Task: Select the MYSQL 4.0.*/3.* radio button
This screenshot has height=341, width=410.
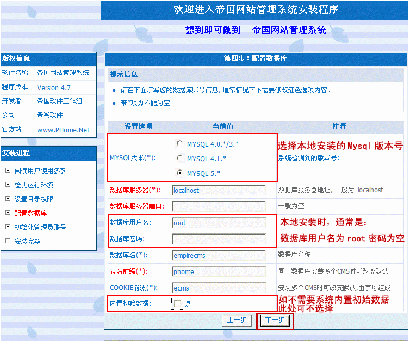Action: point(179,143)
